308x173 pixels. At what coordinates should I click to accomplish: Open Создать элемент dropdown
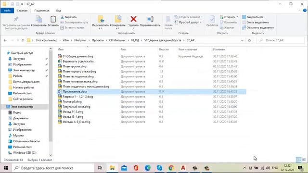pyautogui.click(x=188, y=17)
